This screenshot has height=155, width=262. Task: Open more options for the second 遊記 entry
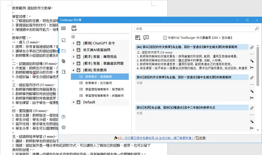(x=252, y=84)
